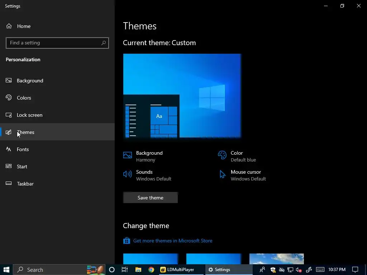Click the theme Background picture icon

(x=128, y=155)
